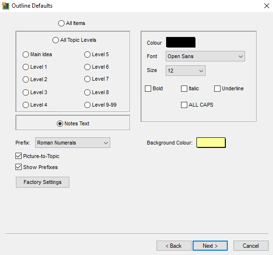Screen dimensions: 273x255
Task: Close the Outline Defaults window
Action: pyautogui.click(x=267, y=6)
